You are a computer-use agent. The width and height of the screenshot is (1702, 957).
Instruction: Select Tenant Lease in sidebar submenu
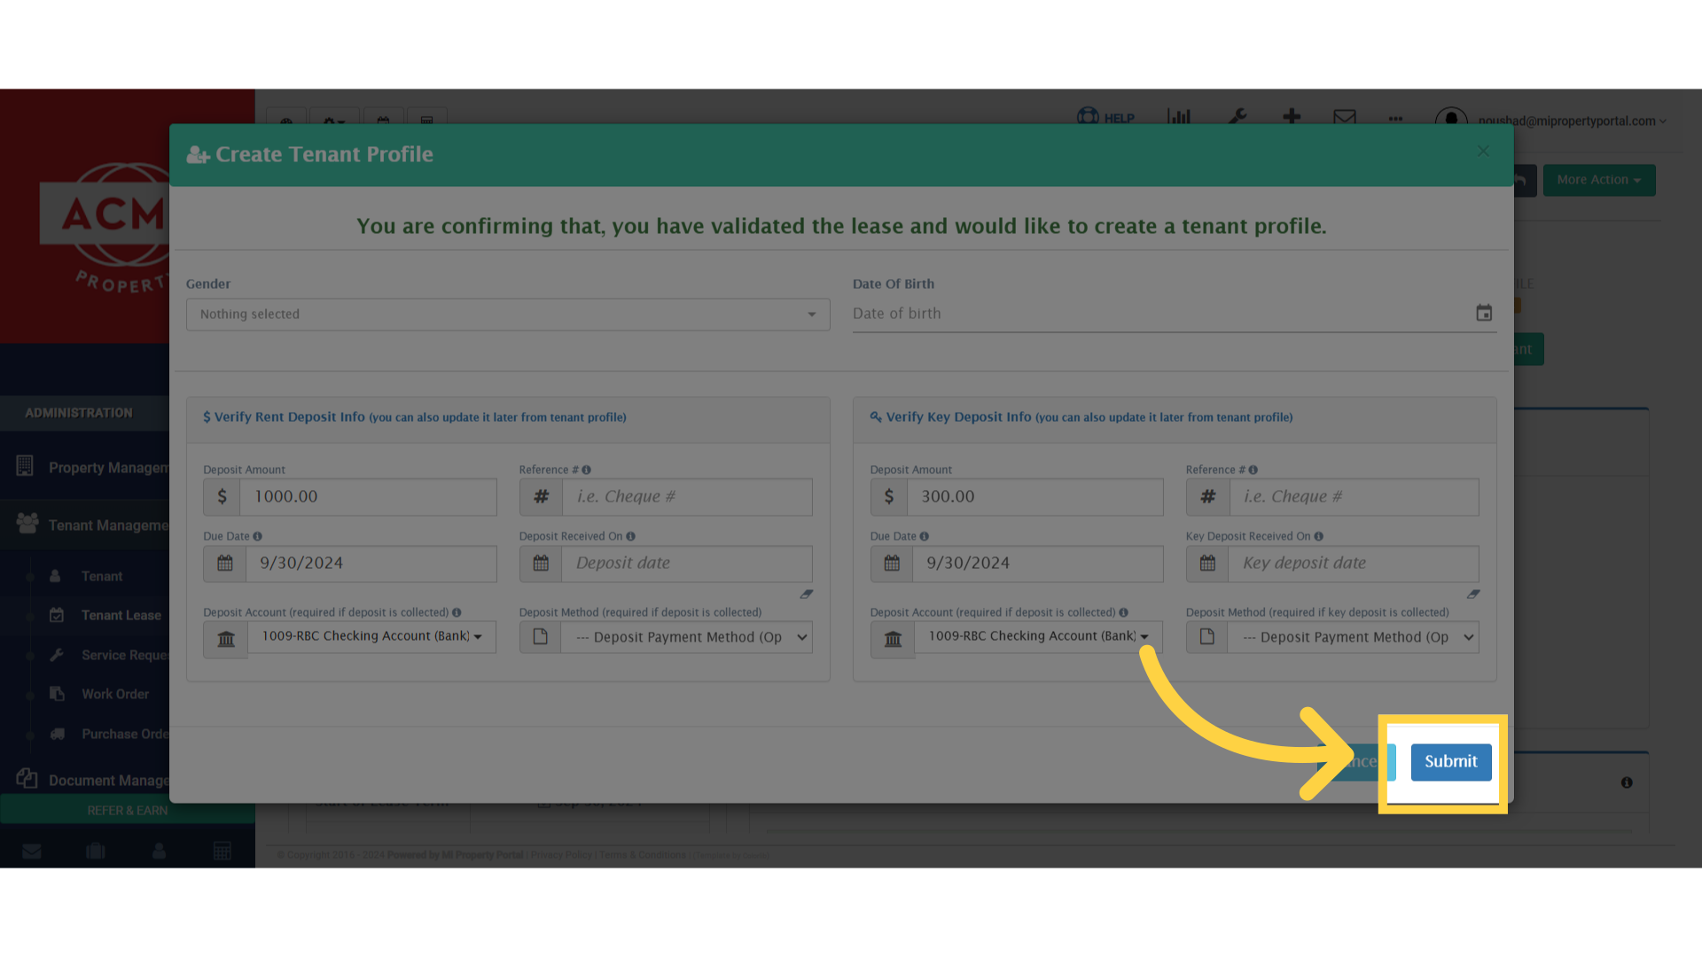pos(121,616)
